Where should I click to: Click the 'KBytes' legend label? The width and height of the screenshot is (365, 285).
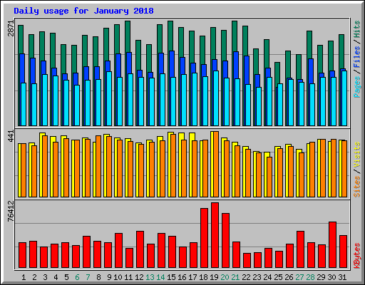click(x=356, y=256)
